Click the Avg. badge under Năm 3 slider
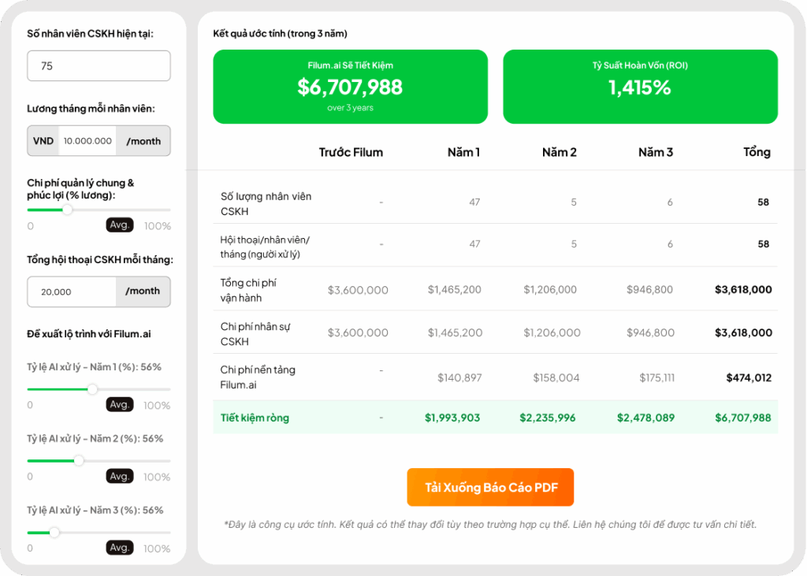807x576 pixels. click(x=120, y=548)
